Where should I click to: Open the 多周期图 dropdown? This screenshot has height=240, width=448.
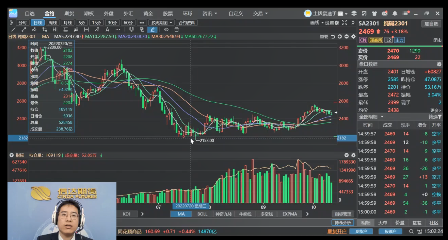161,23
